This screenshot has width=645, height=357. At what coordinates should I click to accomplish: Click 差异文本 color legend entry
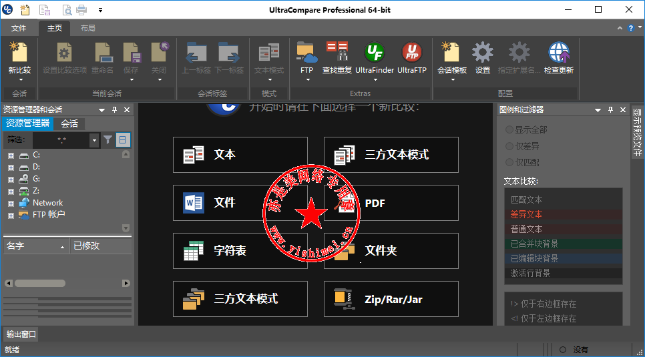(x=563, y=214)
